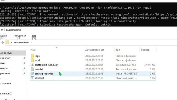177x100 pixels.
Task: Select Desktop entry in navigation pane
Action: pyautogui.click(x=5, y=58)
